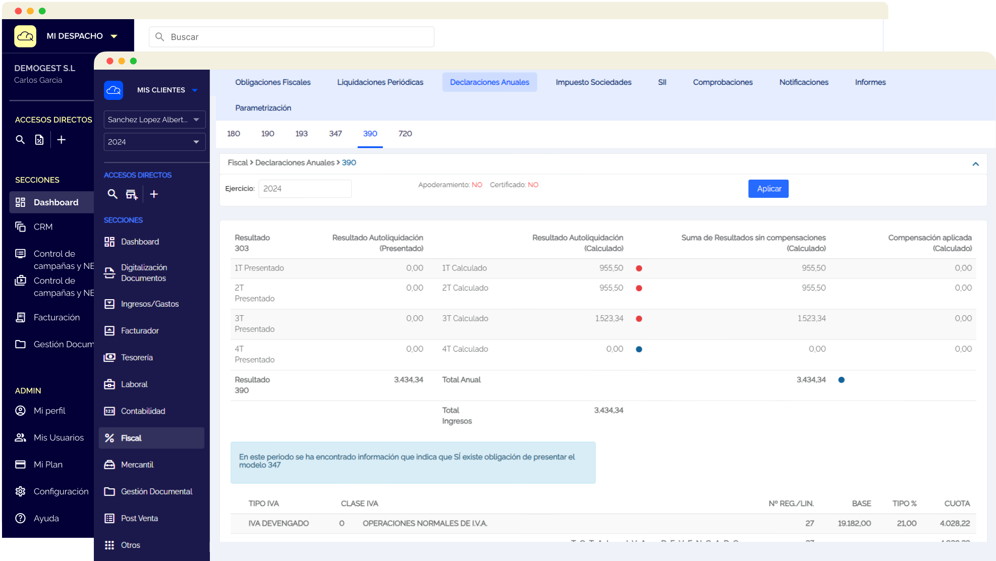
Task: Switch to Obligaciones Fiscales tab
Action: (273, 82)
